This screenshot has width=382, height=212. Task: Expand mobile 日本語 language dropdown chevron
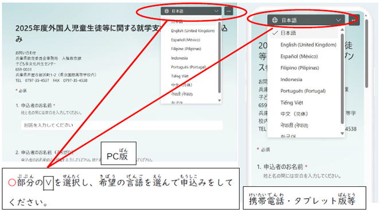[x=338, y=20]
